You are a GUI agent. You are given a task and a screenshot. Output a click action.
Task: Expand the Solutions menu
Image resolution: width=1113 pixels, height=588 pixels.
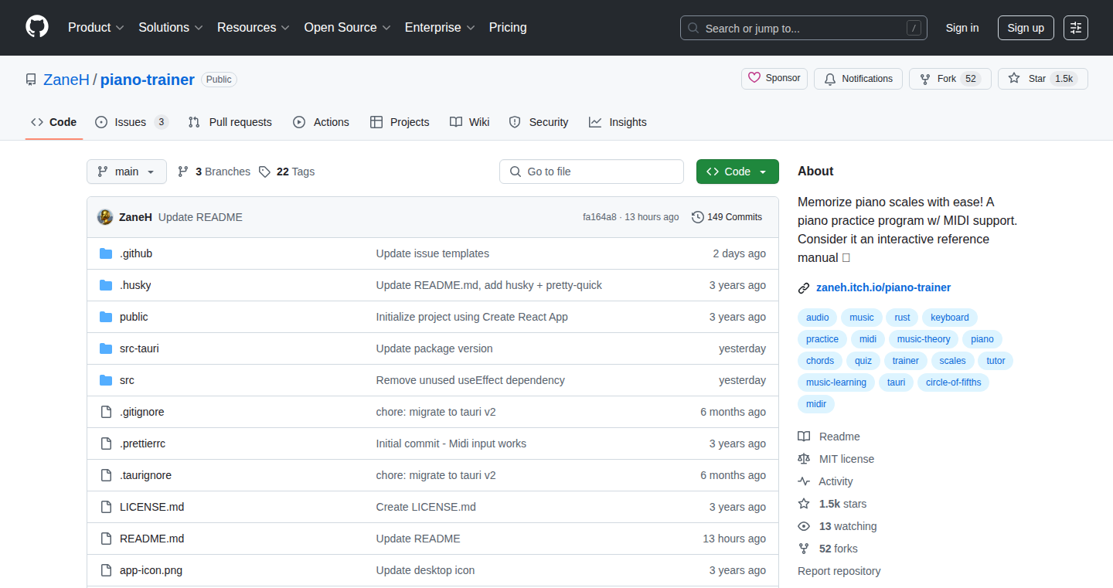pos(171,27)
